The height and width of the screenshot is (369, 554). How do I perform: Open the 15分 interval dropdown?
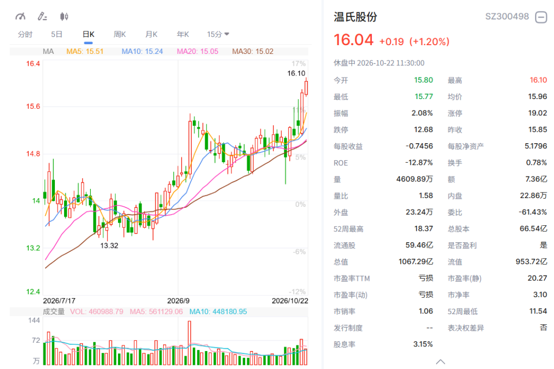click(218, 34)
